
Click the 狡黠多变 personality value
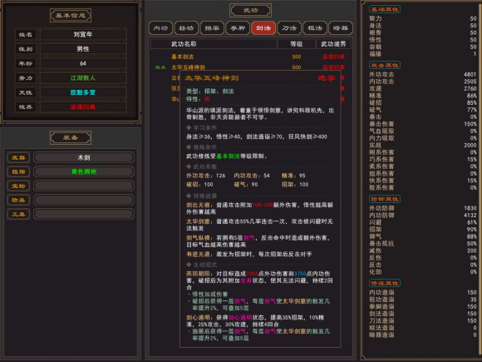click(x=83, y=92)
